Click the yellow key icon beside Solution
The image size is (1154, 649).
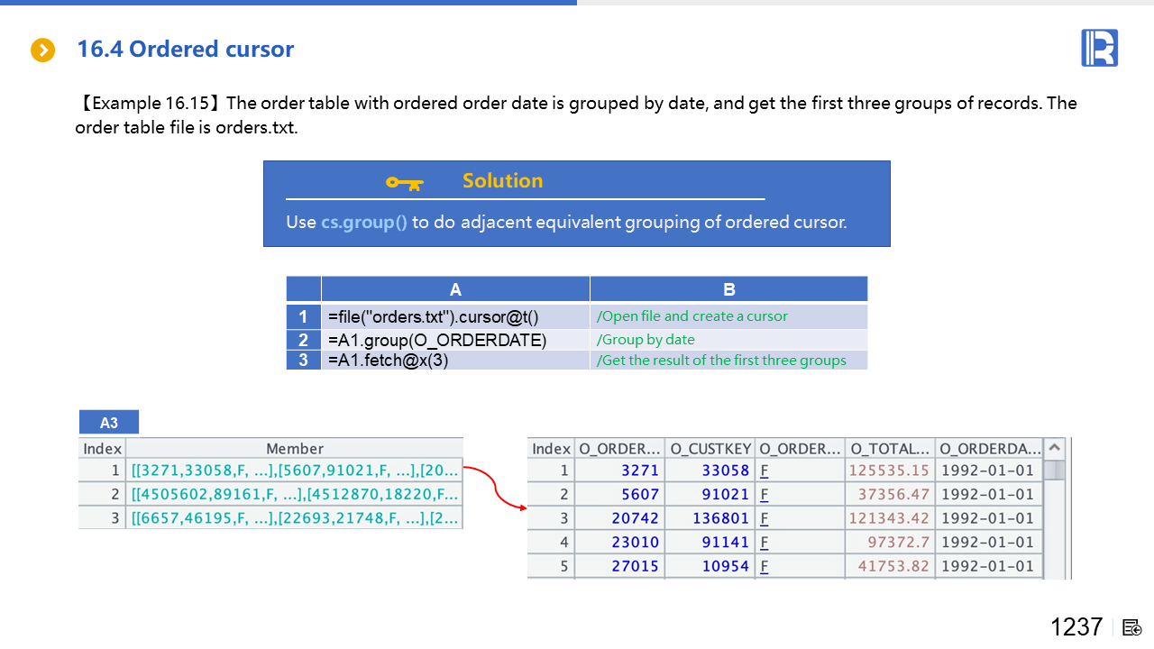pos(404,182)
